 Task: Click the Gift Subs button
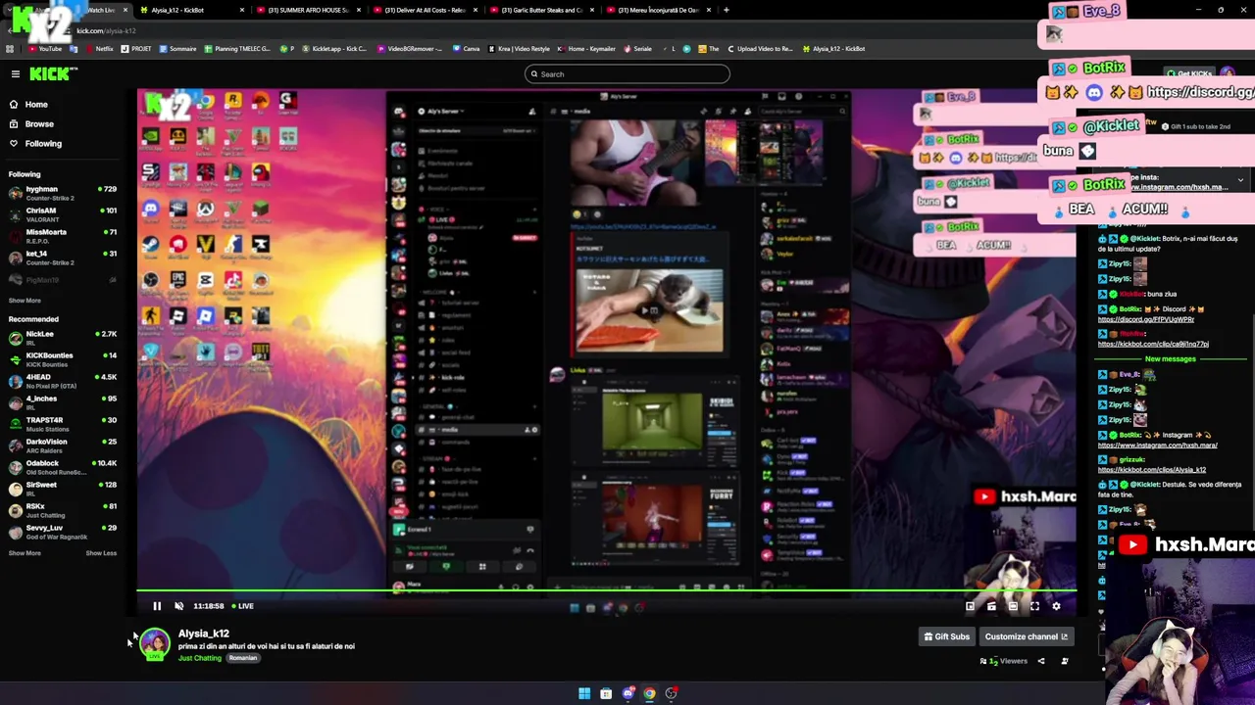tap(946, 636)
